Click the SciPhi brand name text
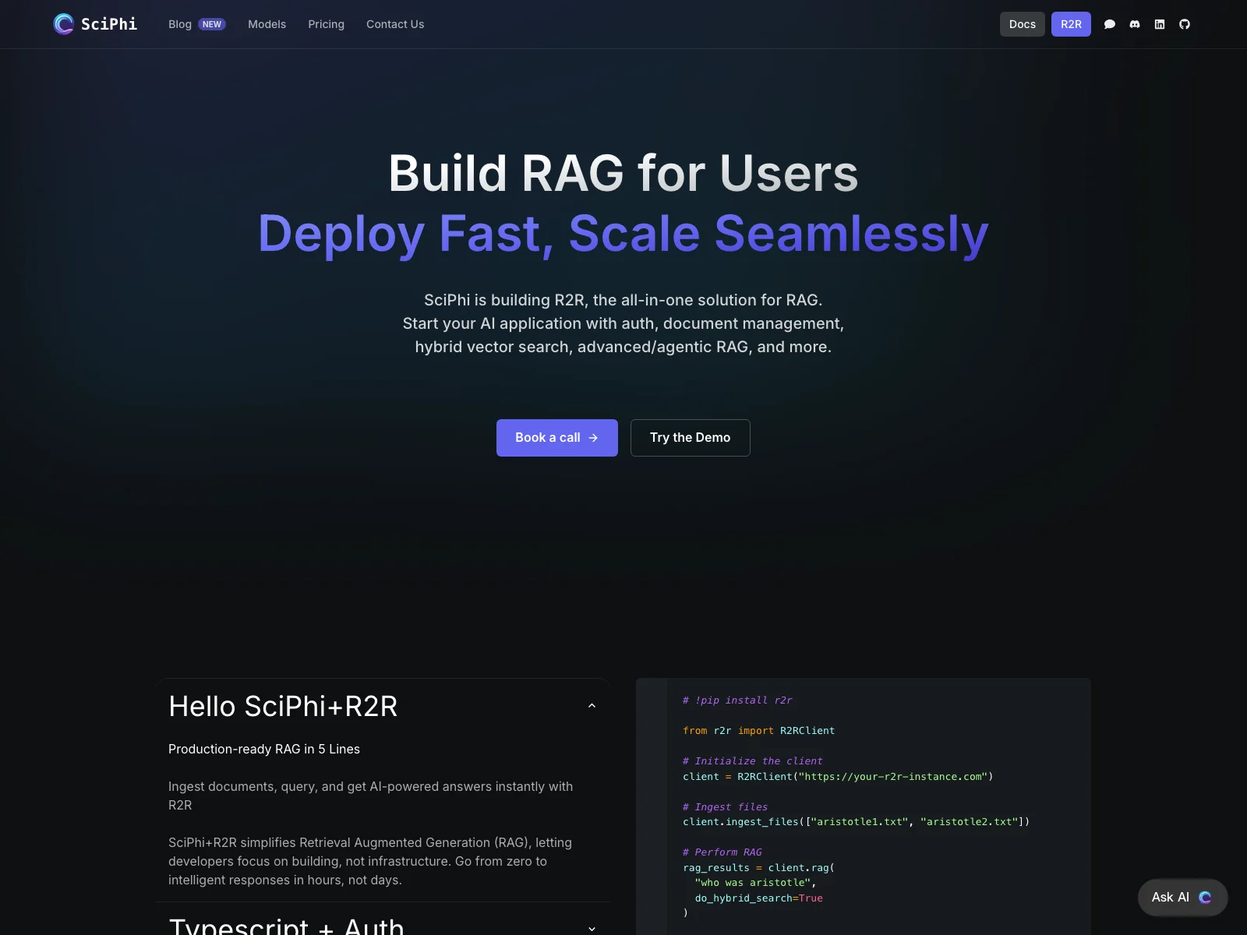Viewport: 1247px width, 935px height. [x=109, y=24]
